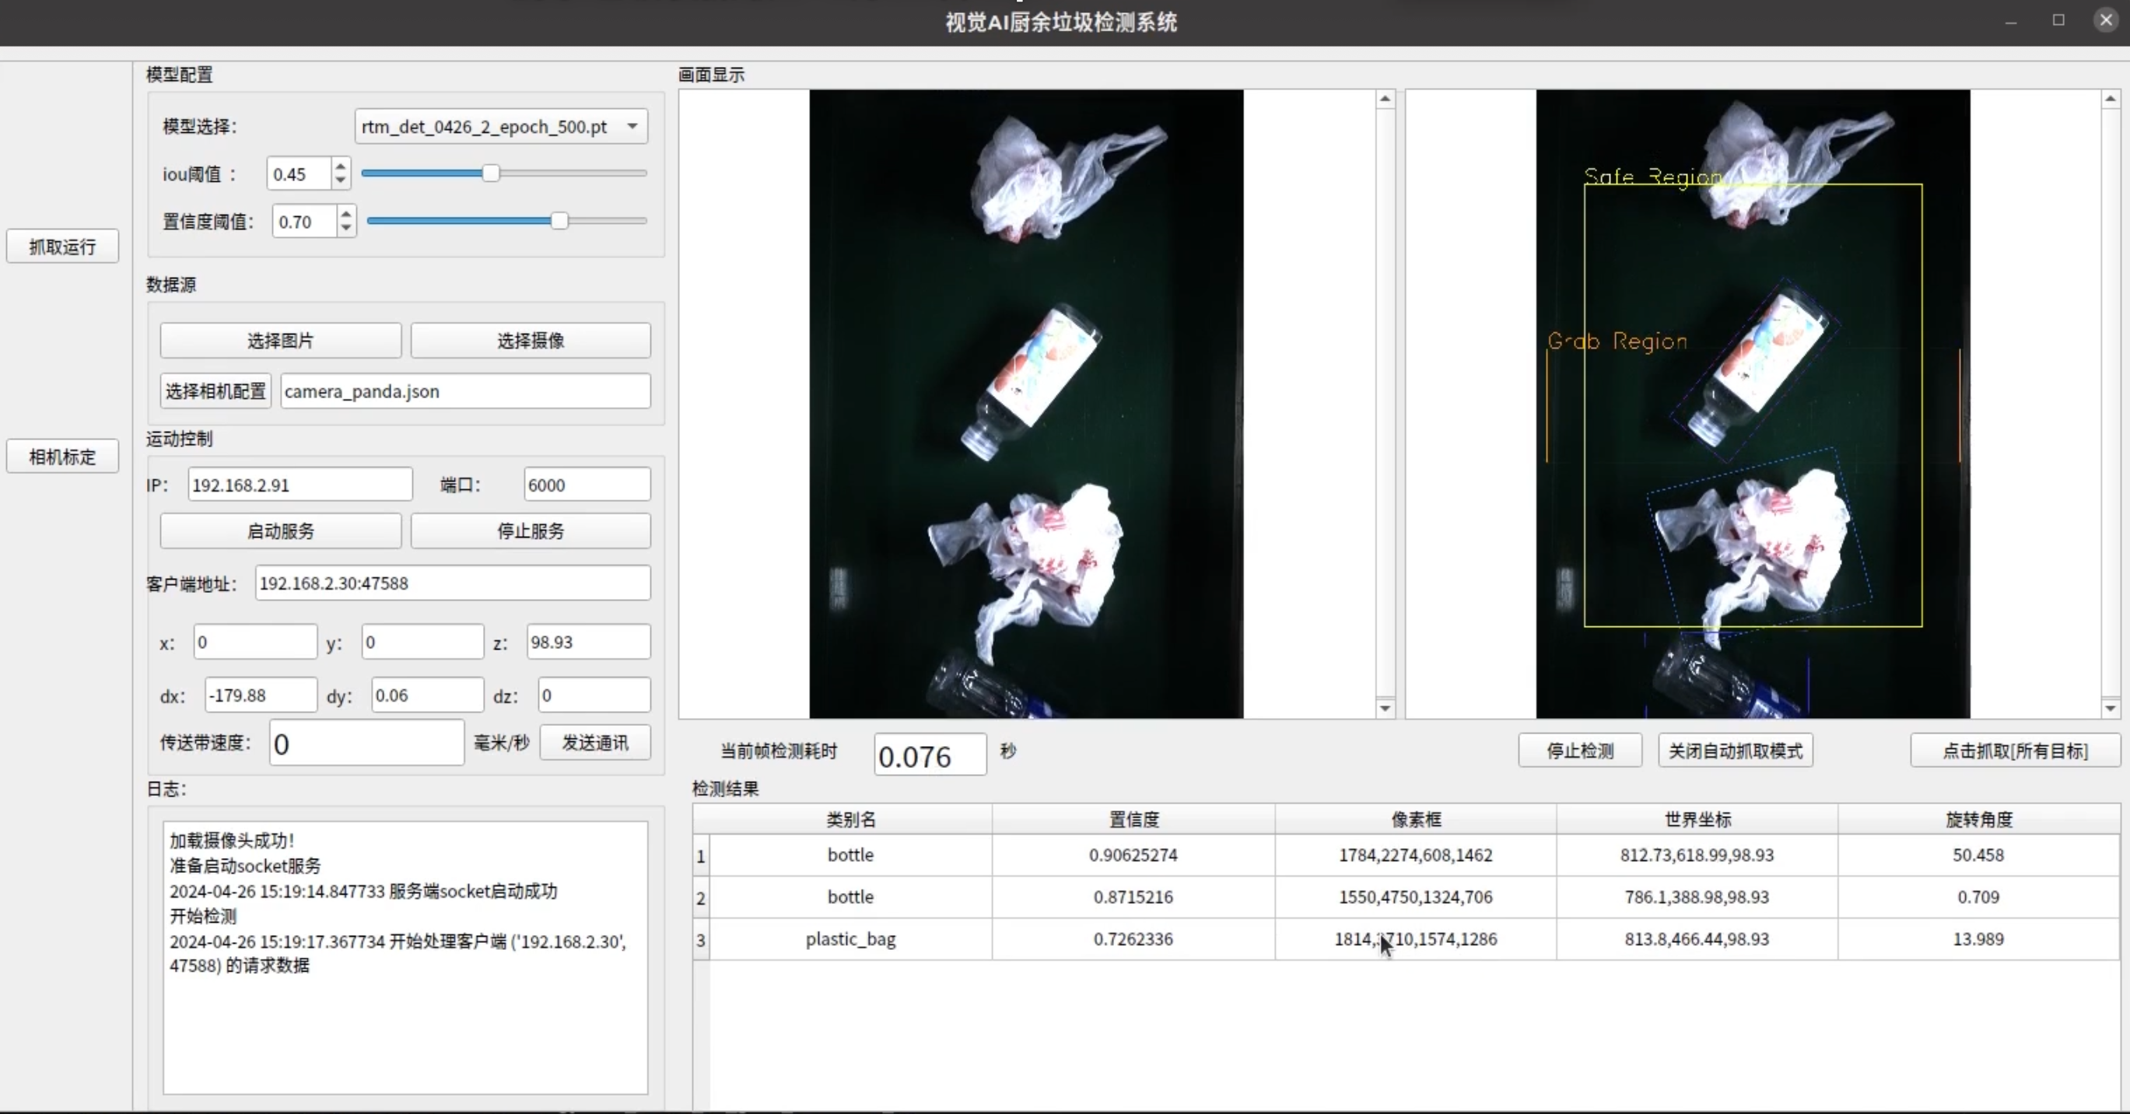Click confidence cell 0.8715216

[x=1133, y=897]
